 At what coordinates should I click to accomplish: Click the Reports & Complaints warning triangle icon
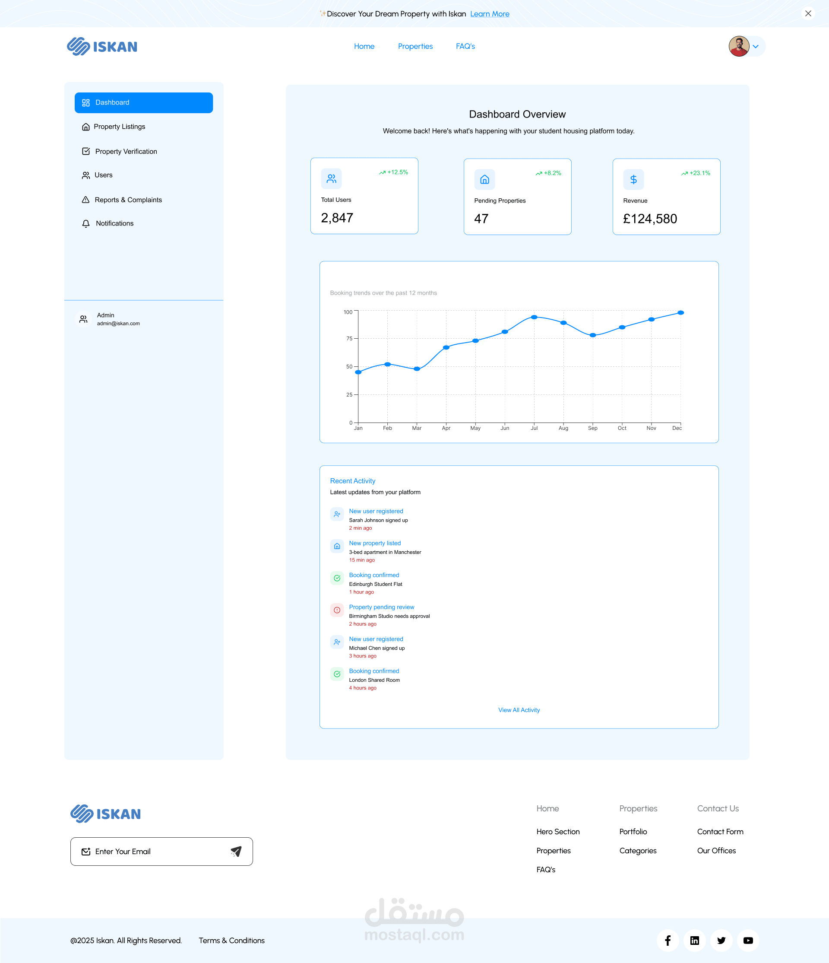click(86, 200)
